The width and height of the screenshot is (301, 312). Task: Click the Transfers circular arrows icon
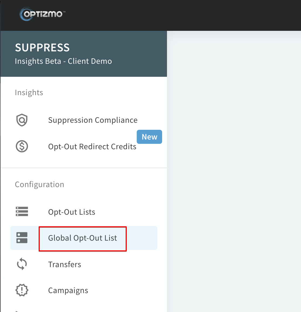[x=22, y=264]
